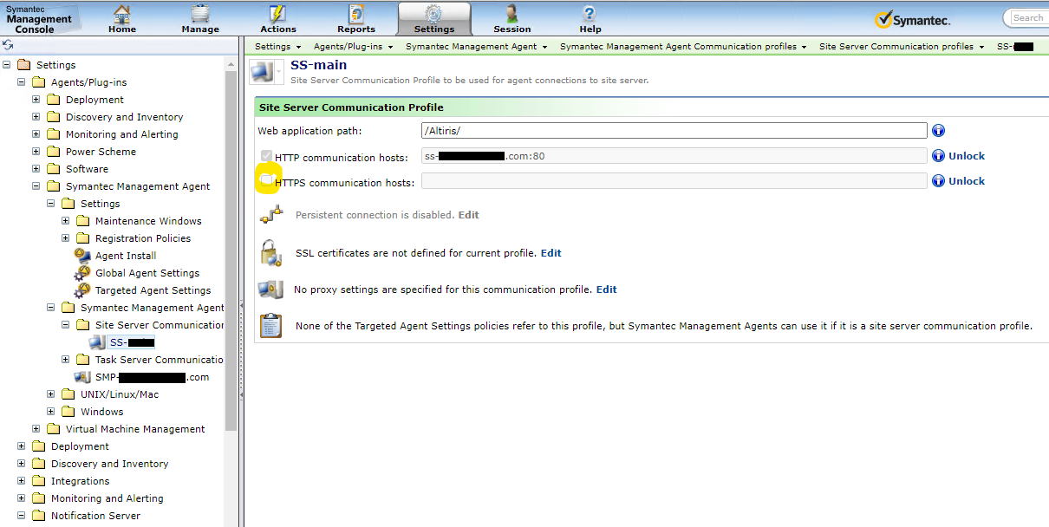
Task: Expand the Maintenance Windows node
Action: click(66, 221)
